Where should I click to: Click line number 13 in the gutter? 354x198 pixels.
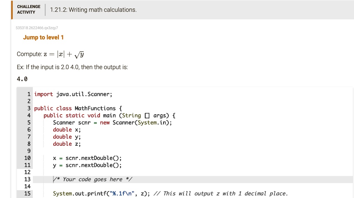pos(27,179)
